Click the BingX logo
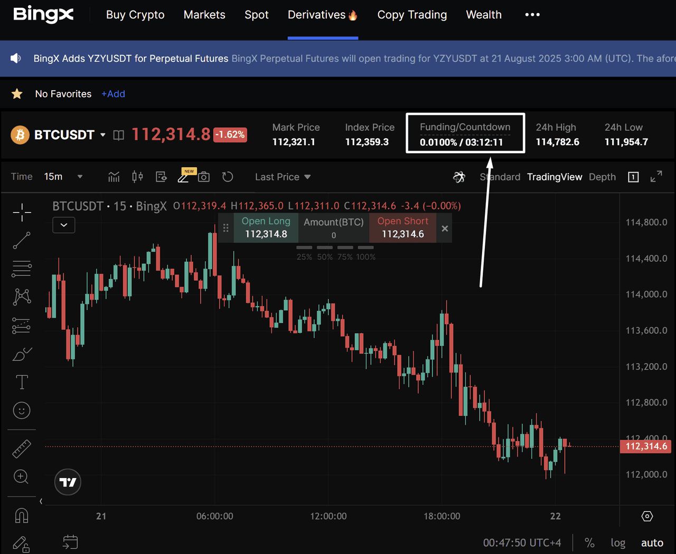The width and height of the screenshot is (676, 554). (x=43, y=15)
